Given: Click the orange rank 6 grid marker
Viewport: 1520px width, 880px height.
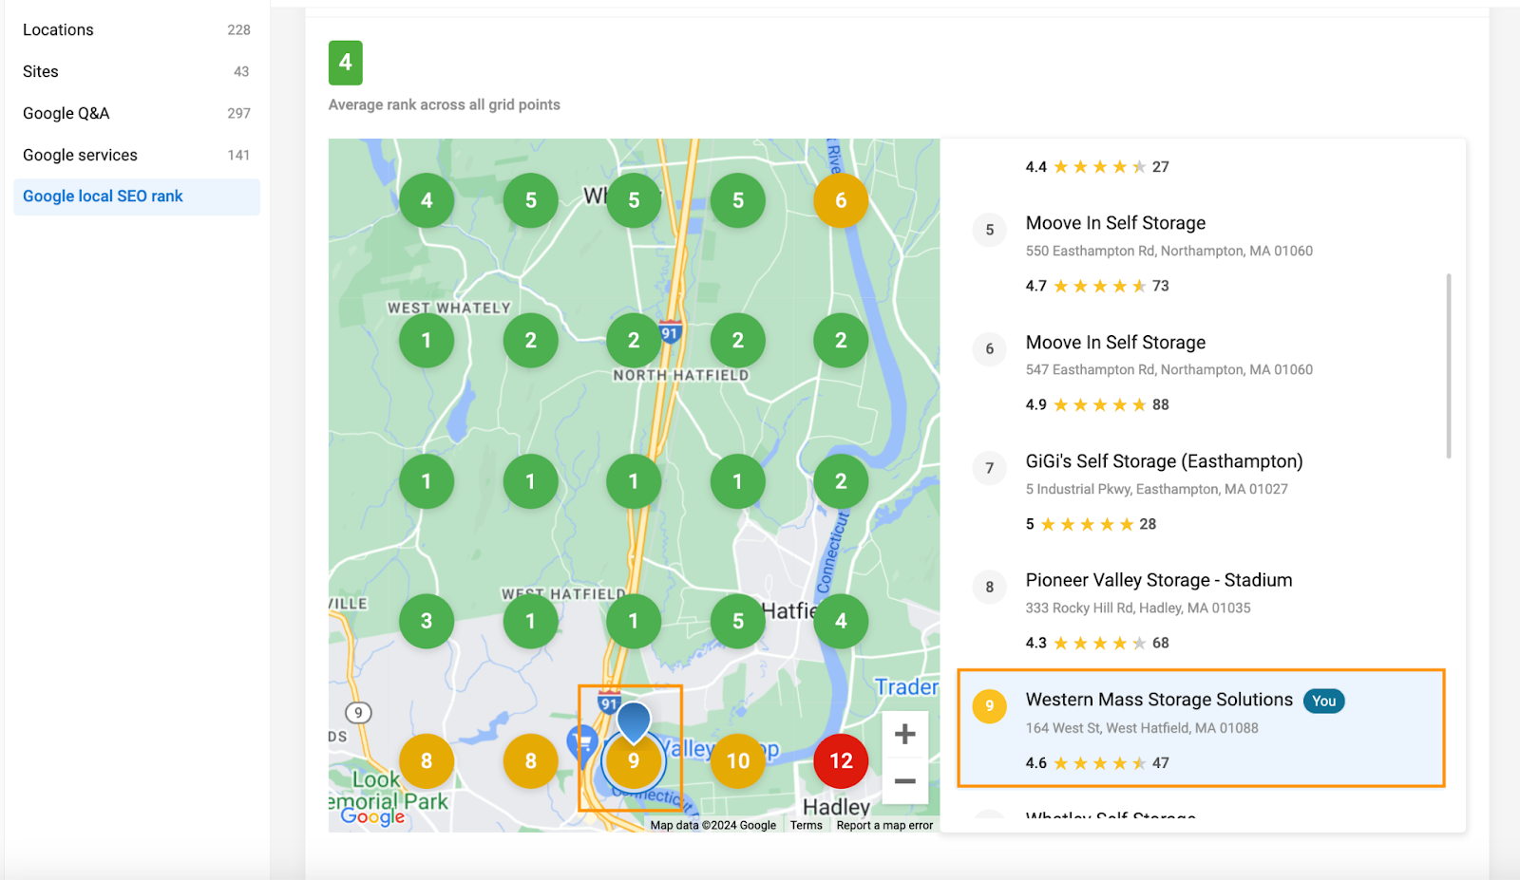Looking at the screenshot, I should 841,200.
